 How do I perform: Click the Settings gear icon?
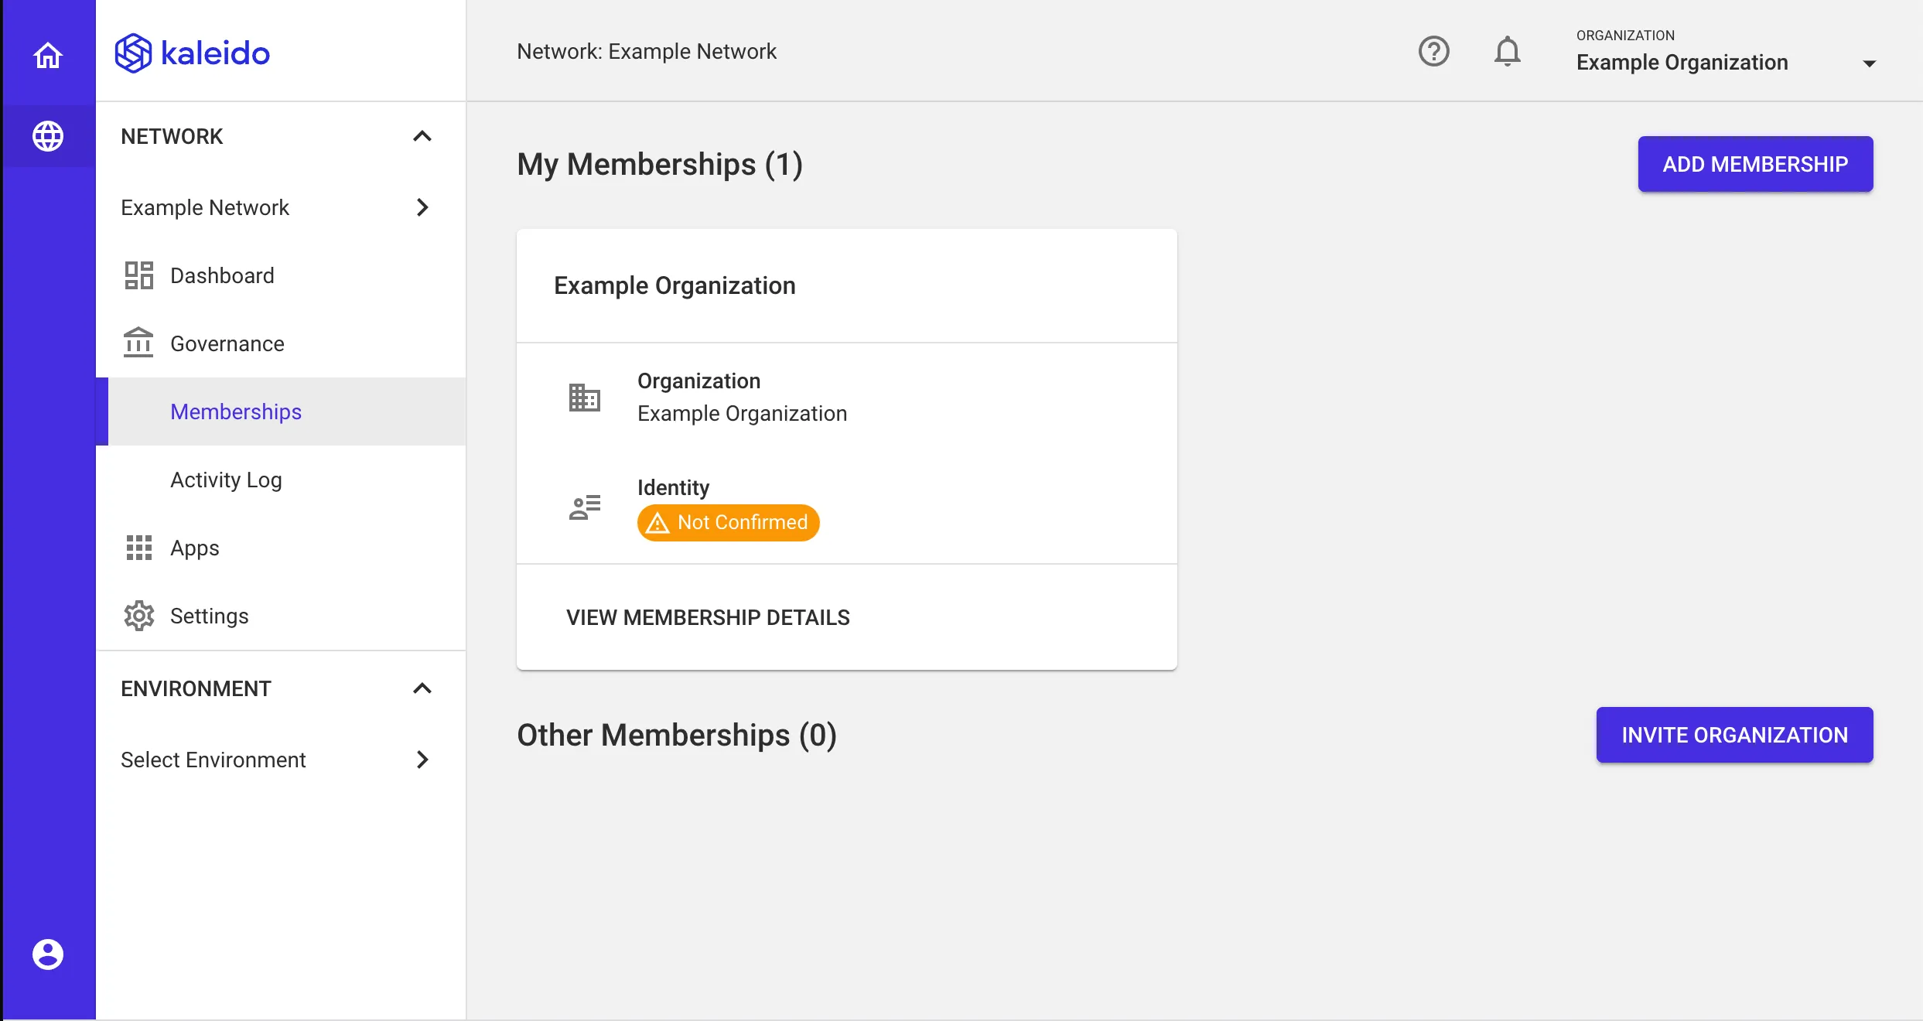[x=138, y=616]
